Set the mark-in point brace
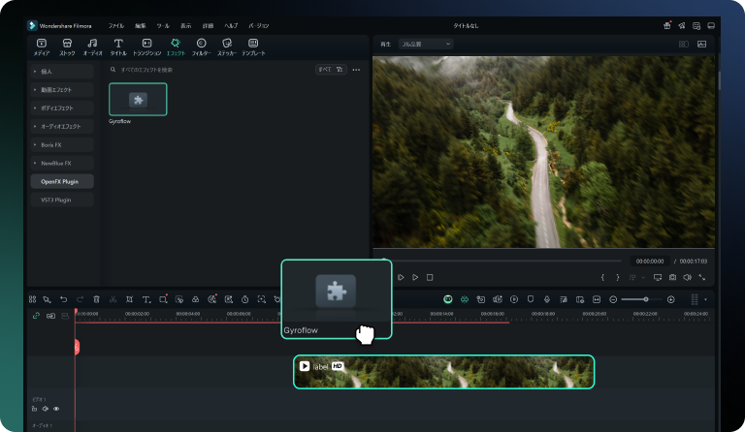 coord(602,277)
